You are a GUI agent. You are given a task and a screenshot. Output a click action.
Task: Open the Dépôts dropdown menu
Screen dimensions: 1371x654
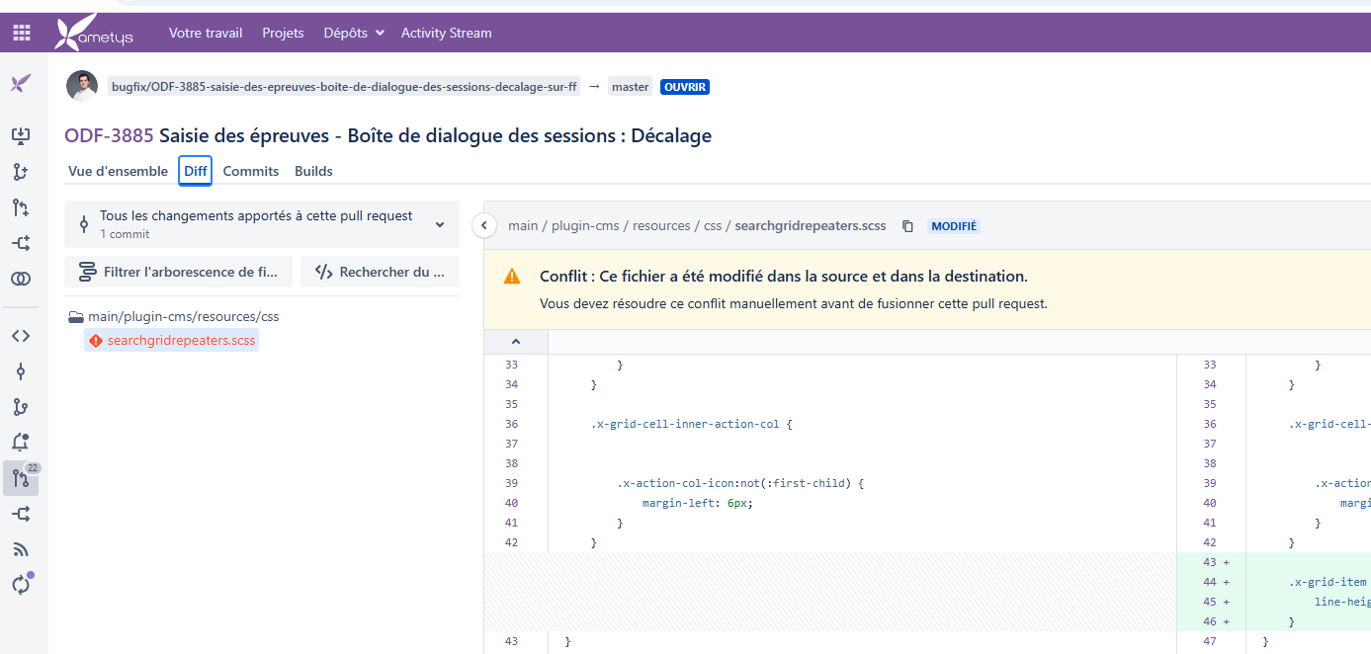pos(353,33)
